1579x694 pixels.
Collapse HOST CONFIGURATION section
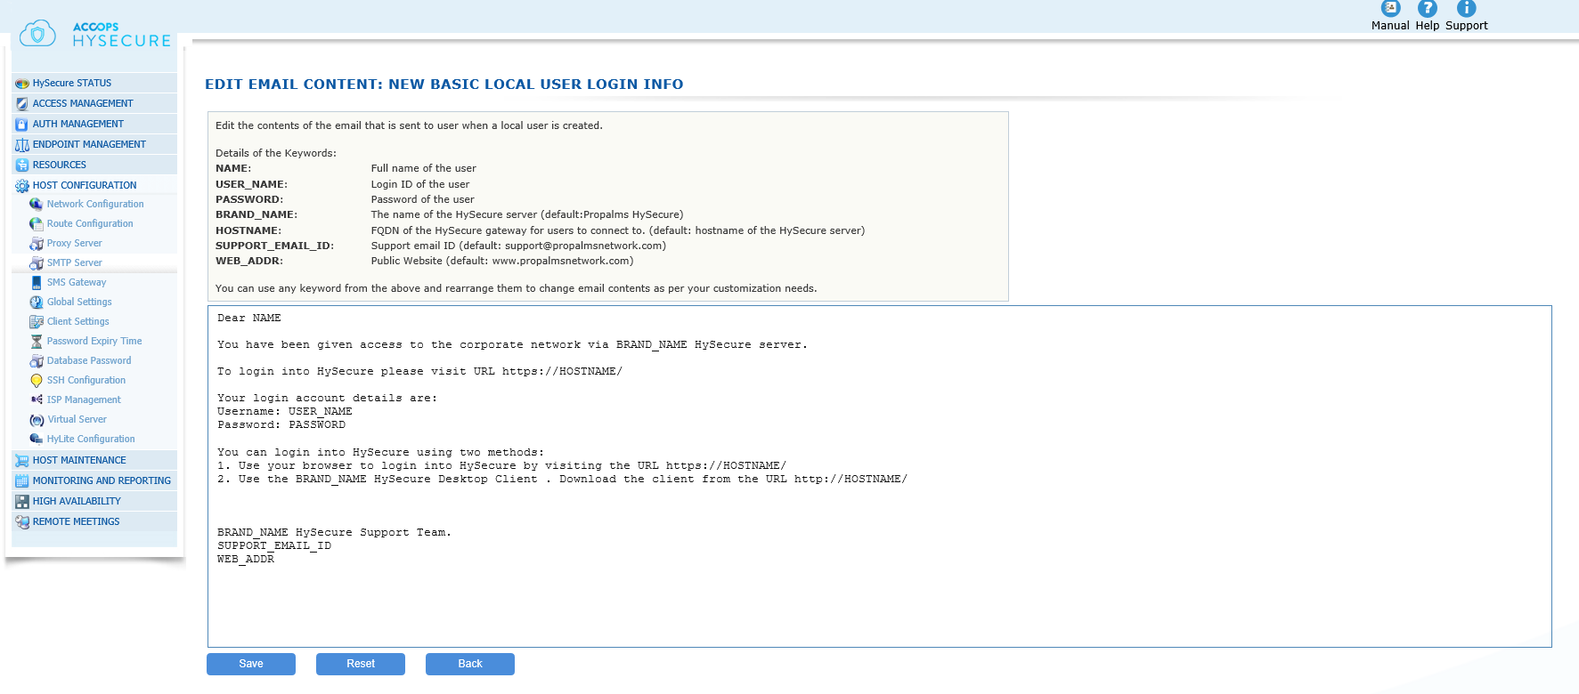coord(94,185)
